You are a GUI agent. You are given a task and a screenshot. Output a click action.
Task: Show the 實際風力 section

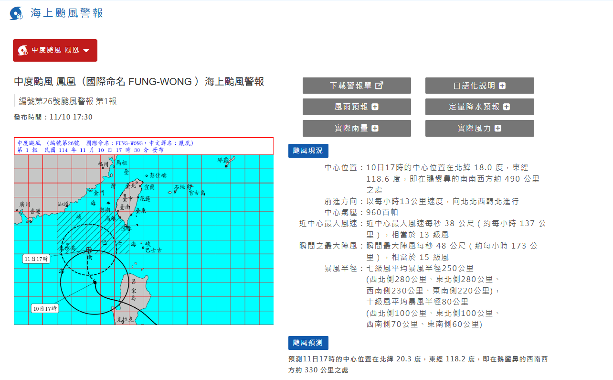479,129
